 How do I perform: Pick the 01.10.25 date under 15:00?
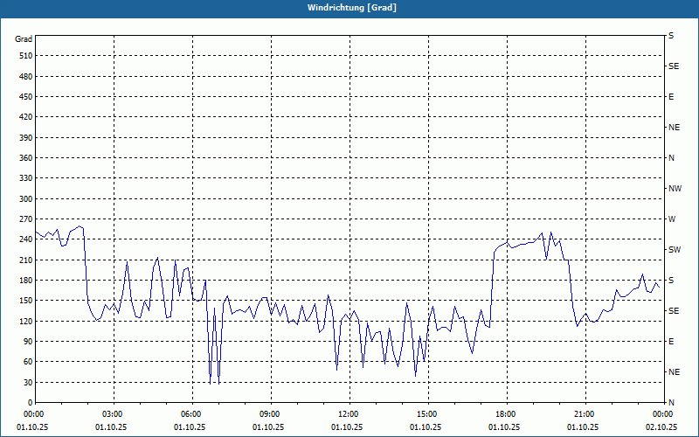pyautogui.click(x=426, y=427)
